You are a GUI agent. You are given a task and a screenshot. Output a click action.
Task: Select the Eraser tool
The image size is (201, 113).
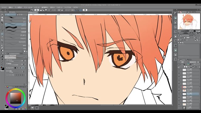click(2, 48)
